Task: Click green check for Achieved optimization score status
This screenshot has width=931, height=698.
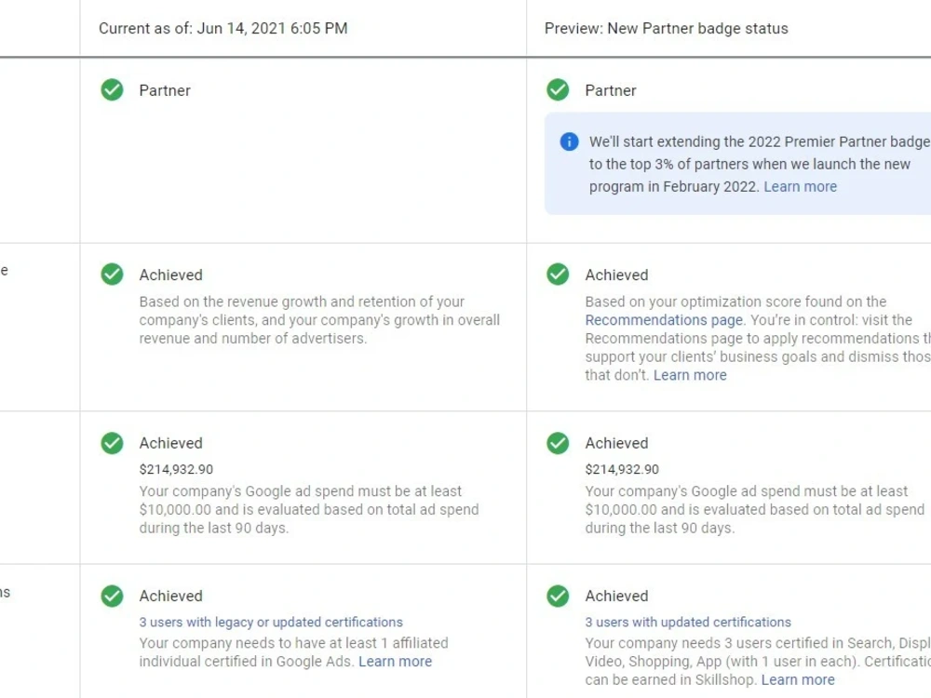Action: point(558,275)
